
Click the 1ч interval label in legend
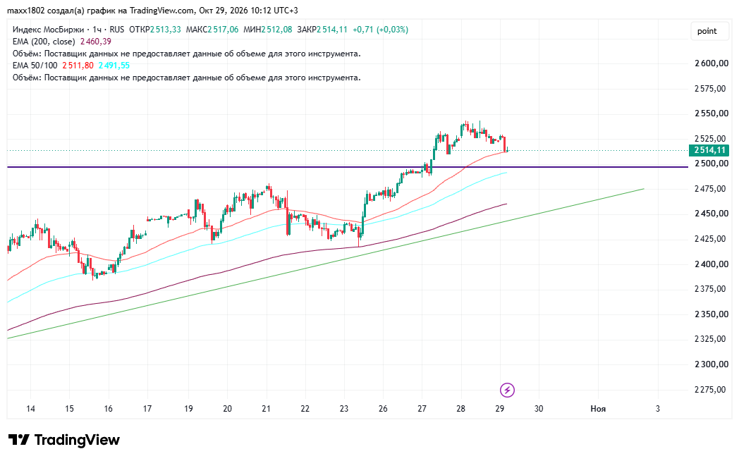[x=97, y=29]
